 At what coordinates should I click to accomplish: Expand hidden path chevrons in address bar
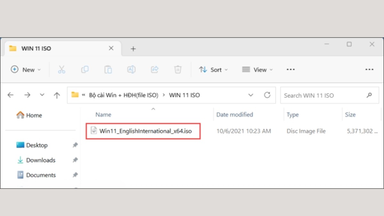84,95
